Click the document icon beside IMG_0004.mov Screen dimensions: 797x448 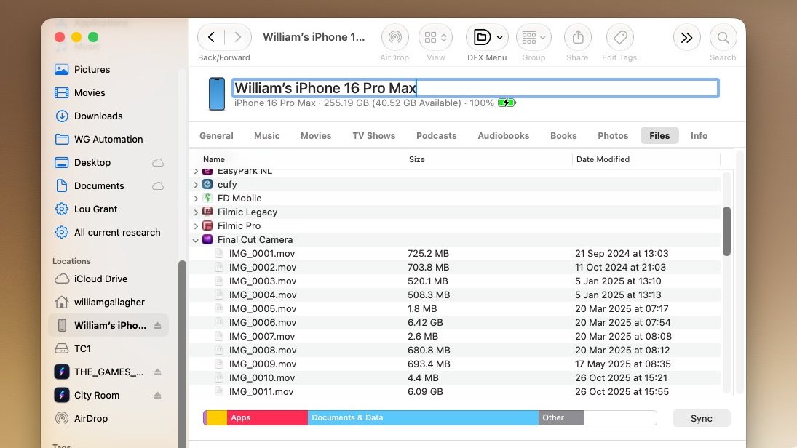coord(219,295)
